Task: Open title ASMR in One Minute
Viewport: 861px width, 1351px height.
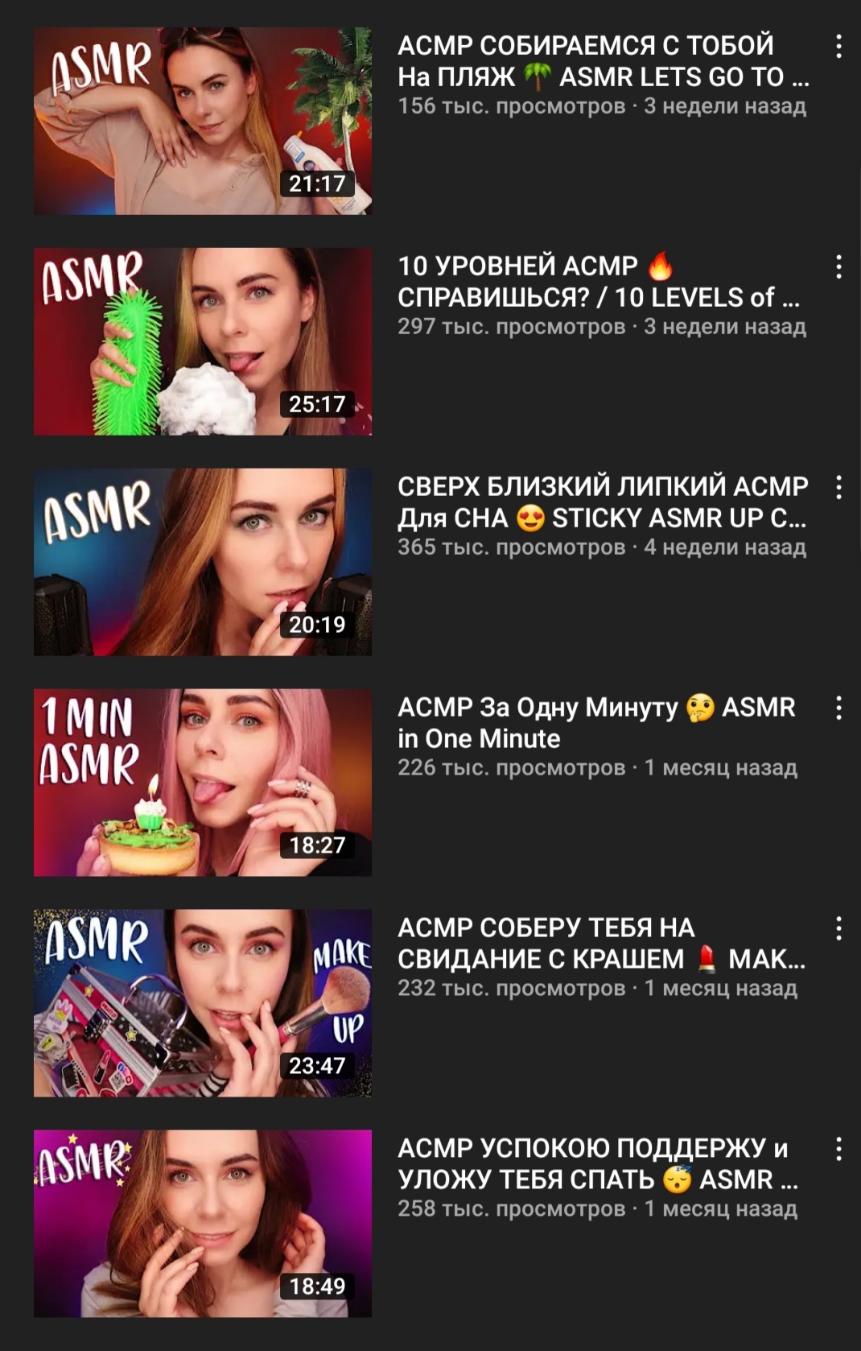Action: tap(596, 723)
